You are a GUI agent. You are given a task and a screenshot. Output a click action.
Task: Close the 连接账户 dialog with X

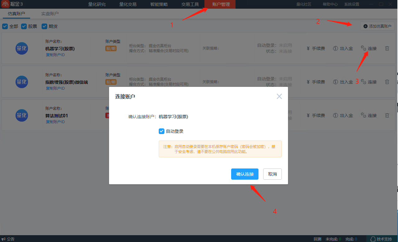tap(279, 96)
